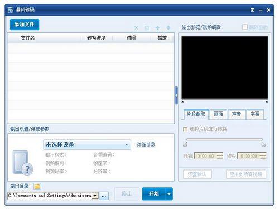The image size is (279, 209).
Task: Click the clip range slider track
Action: click(224, 139)
